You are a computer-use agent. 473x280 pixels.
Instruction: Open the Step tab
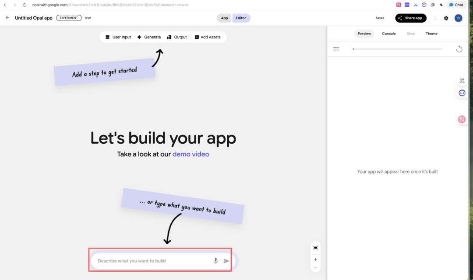[410, 34]
